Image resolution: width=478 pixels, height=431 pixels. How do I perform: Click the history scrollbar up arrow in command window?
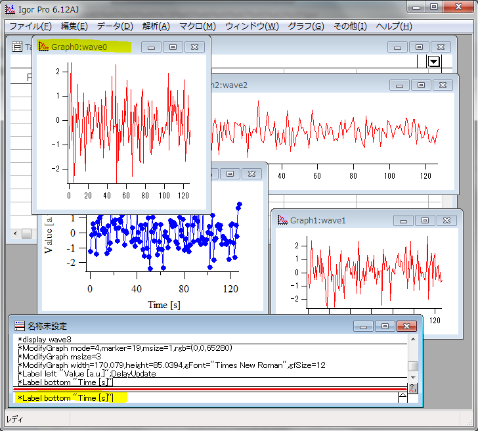click(x=412, y=339)
